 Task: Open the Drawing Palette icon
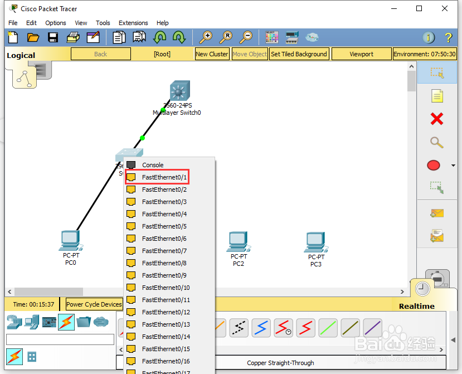(x=271, y=37)
